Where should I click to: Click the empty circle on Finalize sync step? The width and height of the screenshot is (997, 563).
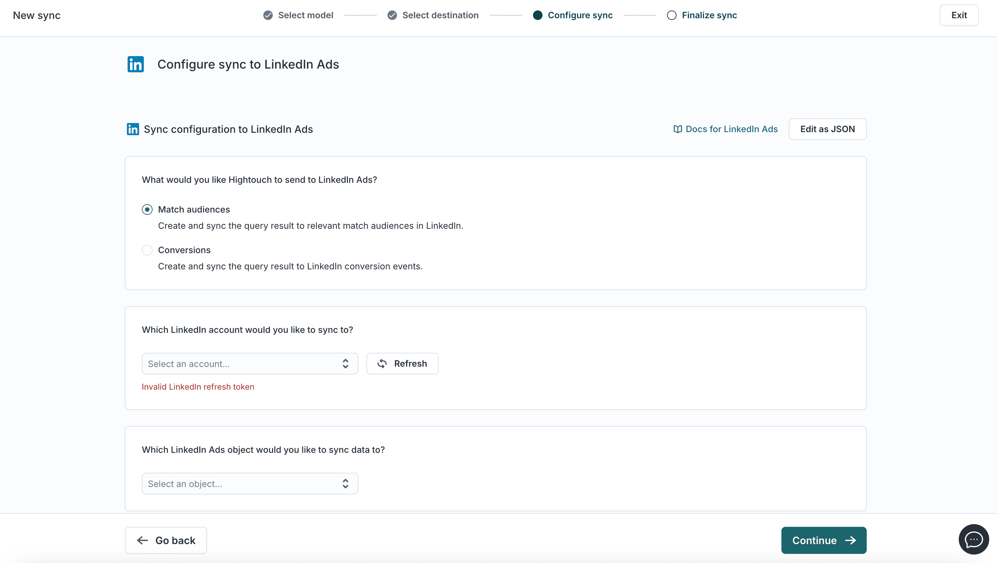672,15
